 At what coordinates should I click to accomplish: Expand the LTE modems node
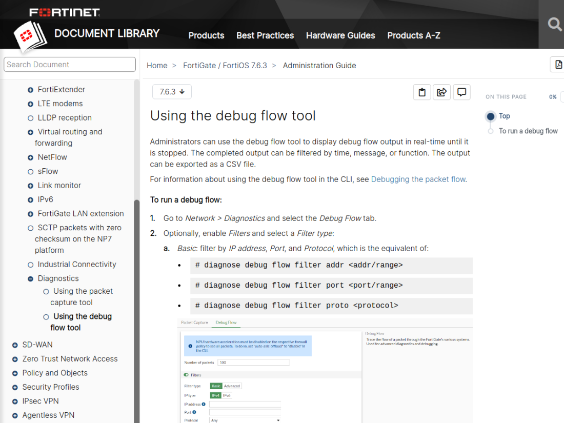(x=31, y=104)
